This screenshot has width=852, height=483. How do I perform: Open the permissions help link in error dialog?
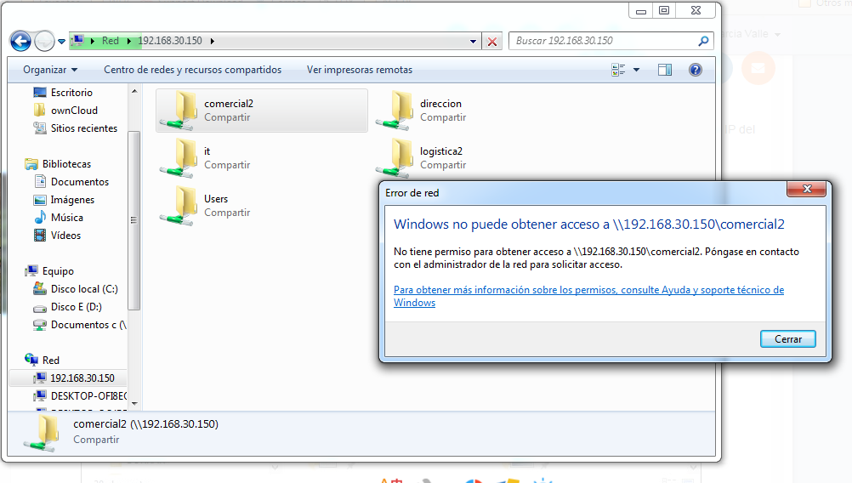[x=588, y=296]
